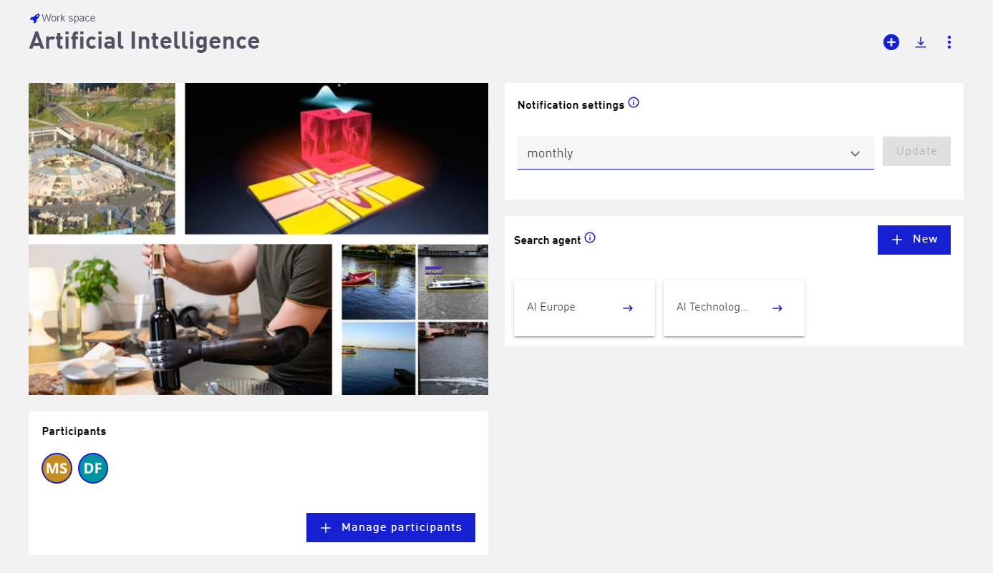Open the three-dot more options menu
Viewport: 993px width, 573px height.
click(x=949, y=42)
